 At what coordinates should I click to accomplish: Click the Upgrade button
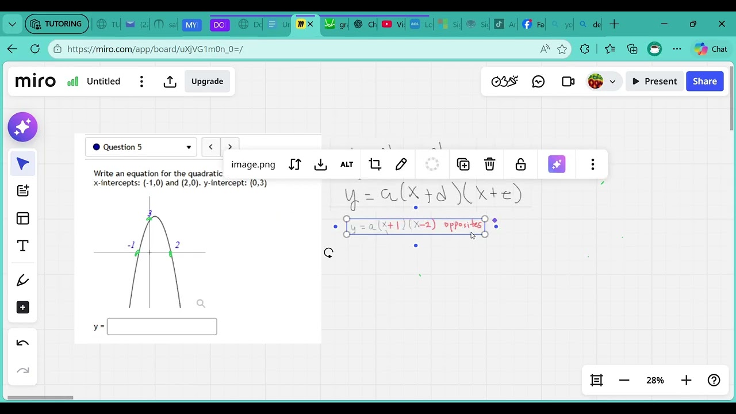point(207,82)
